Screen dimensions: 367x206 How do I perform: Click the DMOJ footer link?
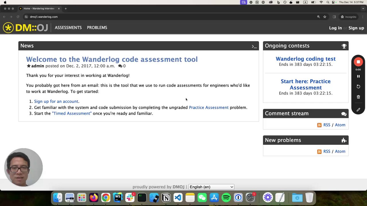tap(178, 187)
